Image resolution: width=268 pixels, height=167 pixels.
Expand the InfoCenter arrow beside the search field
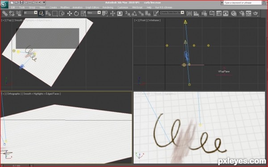[x=222, y=3]
